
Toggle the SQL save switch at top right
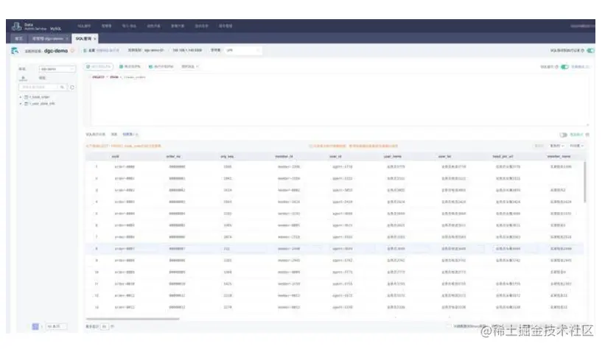tap(590, 51)
